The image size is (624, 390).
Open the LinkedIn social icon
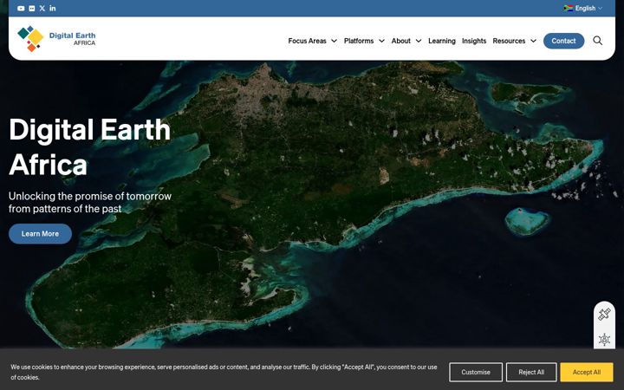point(53,8)
